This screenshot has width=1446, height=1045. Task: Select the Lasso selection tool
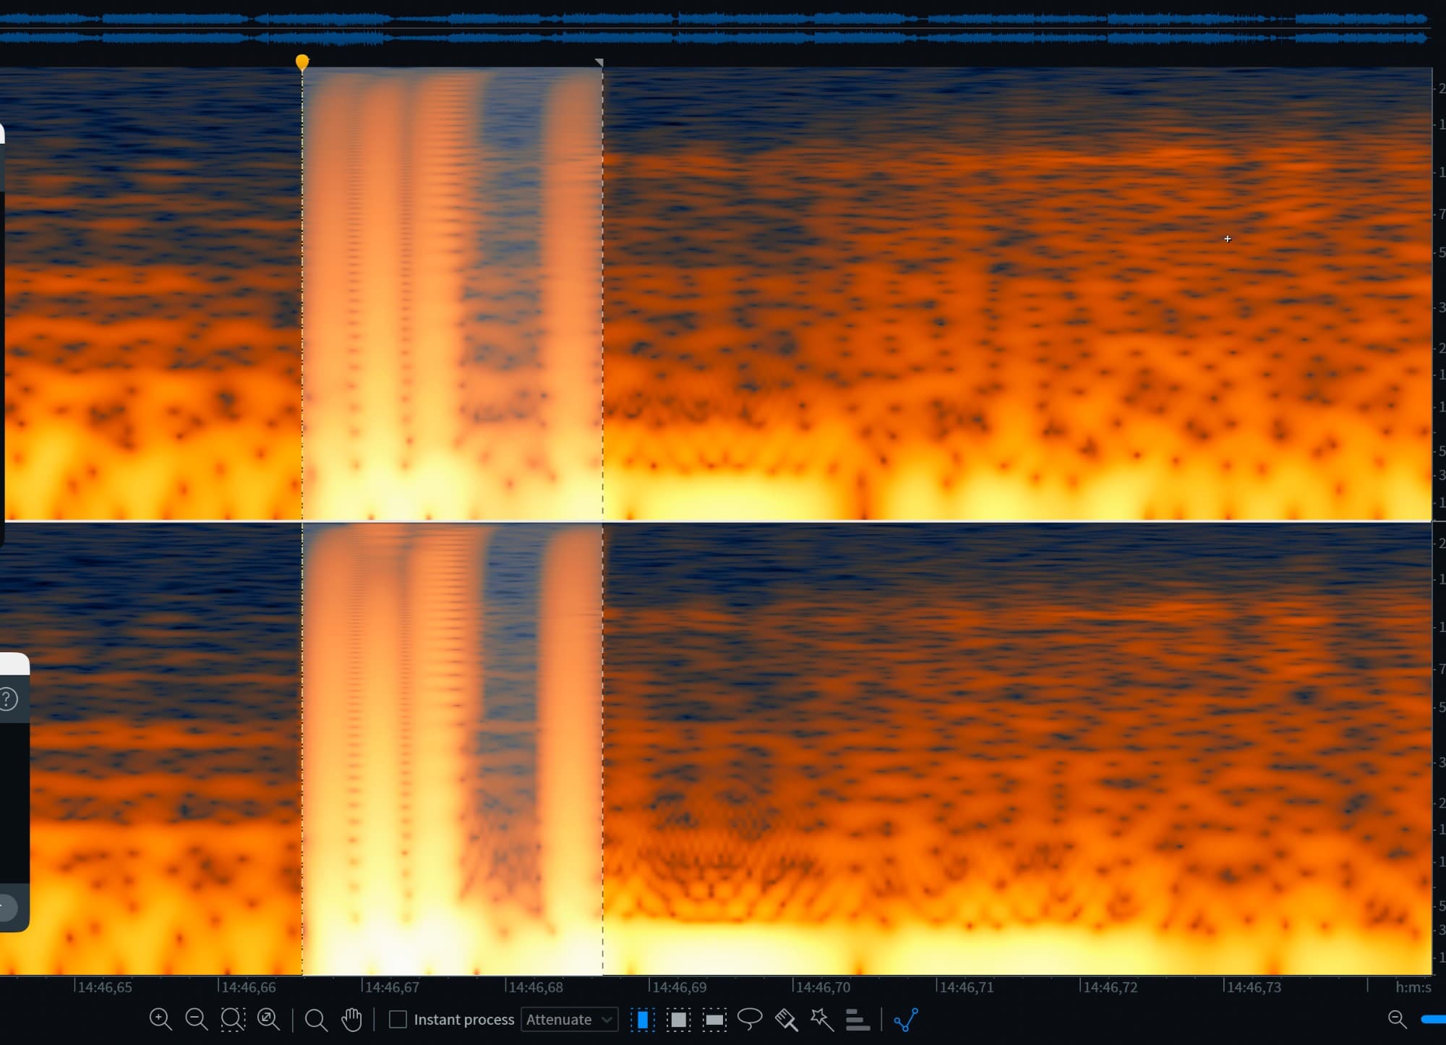750,1020
